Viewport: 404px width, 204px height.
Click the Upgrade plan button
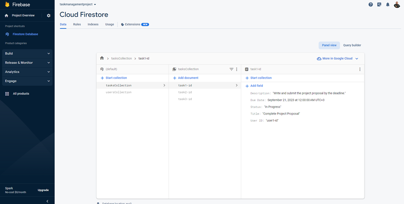[43, 190]
